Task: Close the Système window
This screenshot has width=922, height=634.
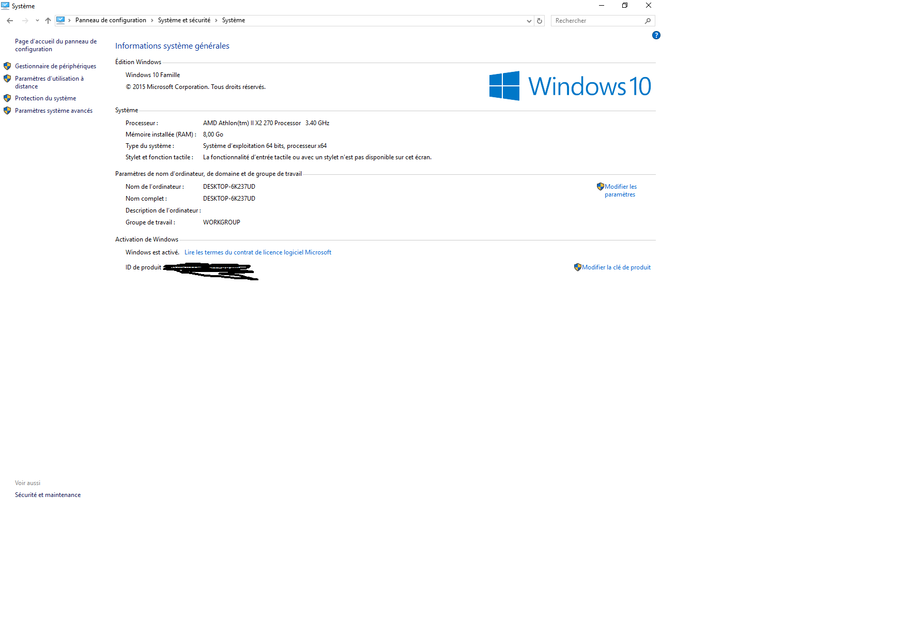Action: [649, 5]
